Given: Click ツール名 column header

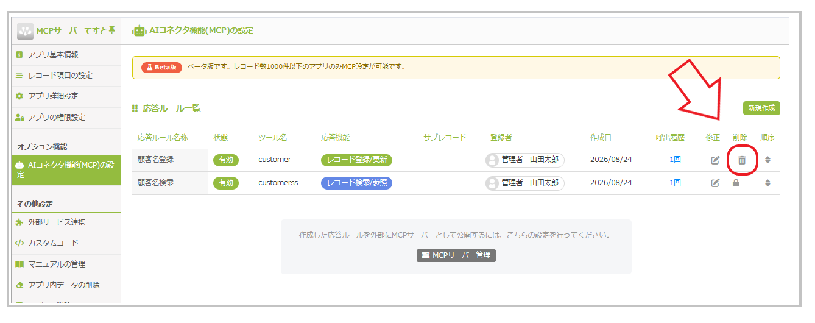Looking at the screenshot, I should (x=272, y=138).
